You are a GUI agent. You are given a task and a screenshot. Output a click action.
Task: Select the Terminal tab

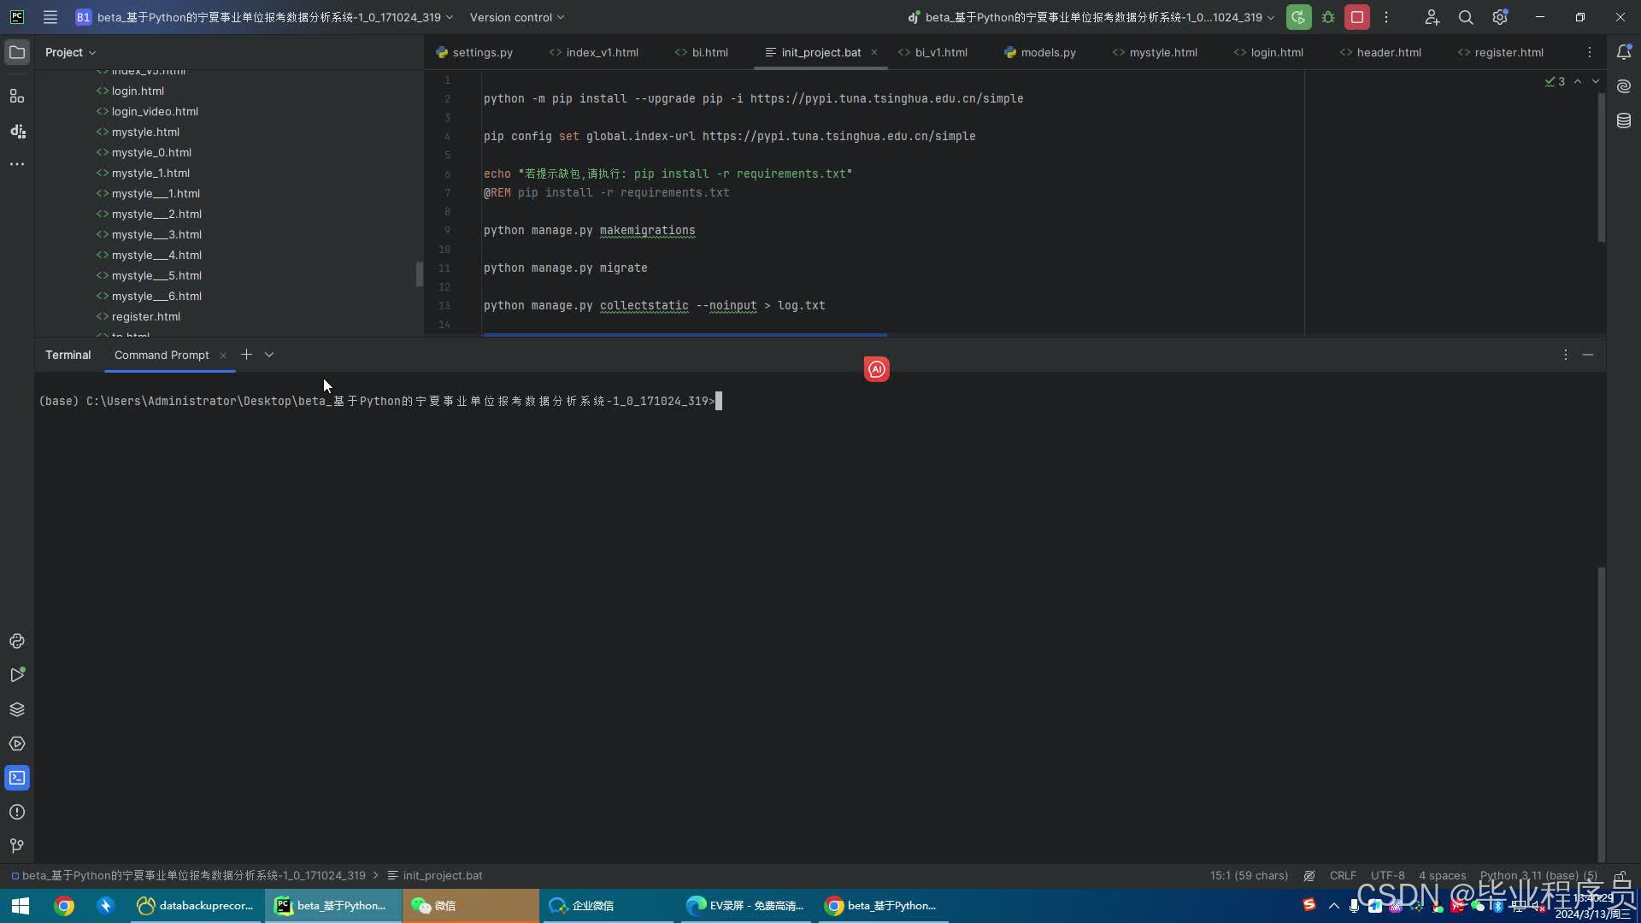point(68,355)
